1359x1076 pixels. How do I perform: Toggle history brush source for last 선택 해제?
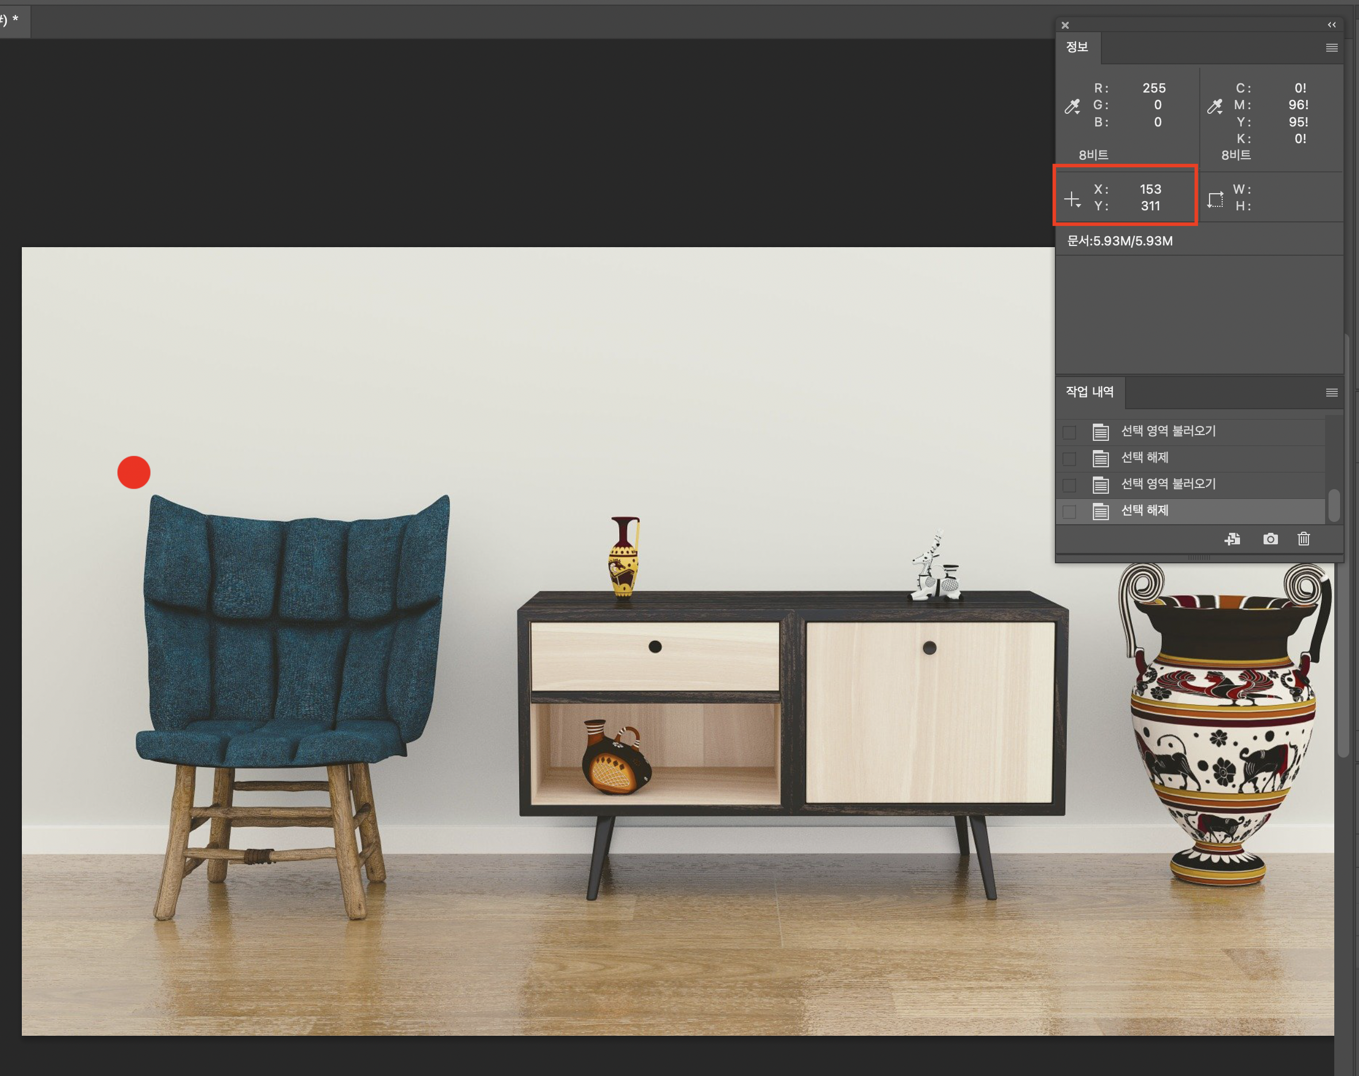click(x=1069, y=512)
